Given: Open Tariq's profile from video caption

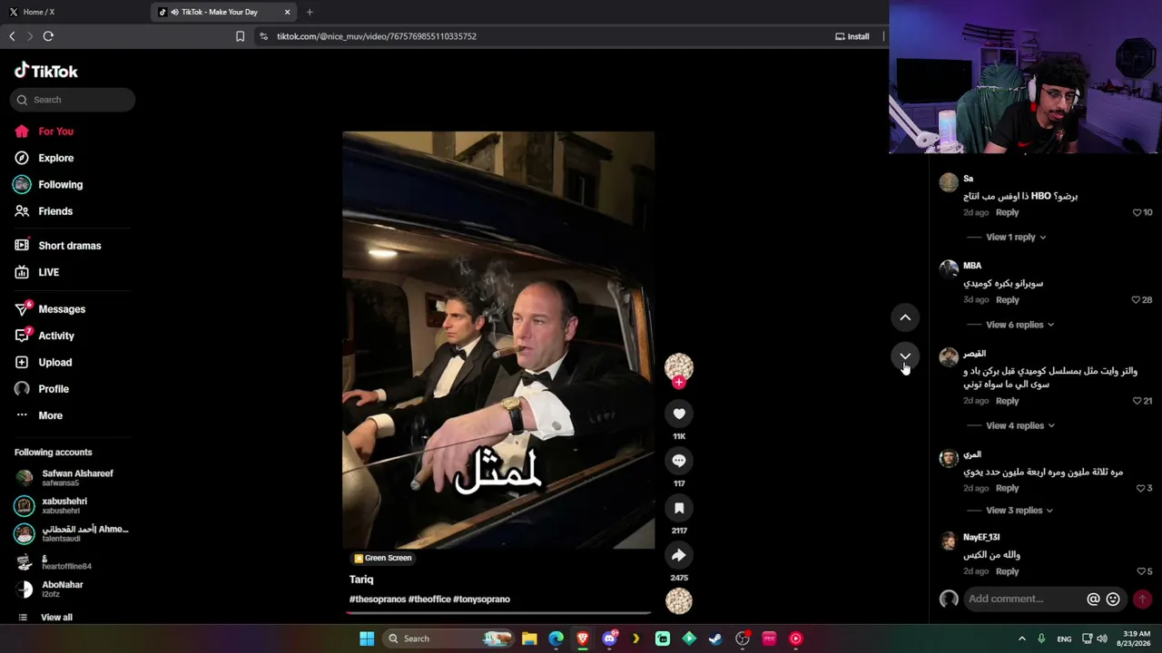Looking at the screenshot, I should [x=361, y=580].
